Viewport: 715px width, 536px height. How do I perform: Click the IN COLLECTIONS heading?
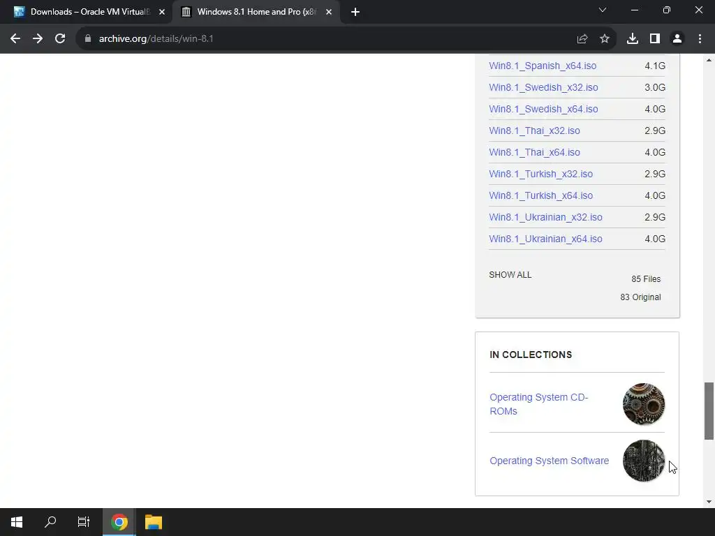[x=531, y=355]
